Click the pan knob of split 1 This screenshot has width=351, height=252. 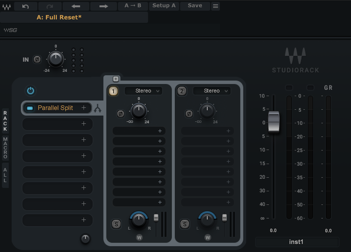click(139, 220)
